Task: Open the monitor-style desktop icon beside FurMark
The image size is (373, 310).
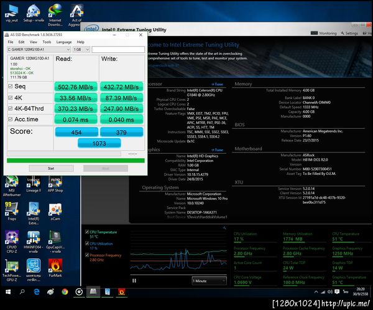Action: point(34,270)
